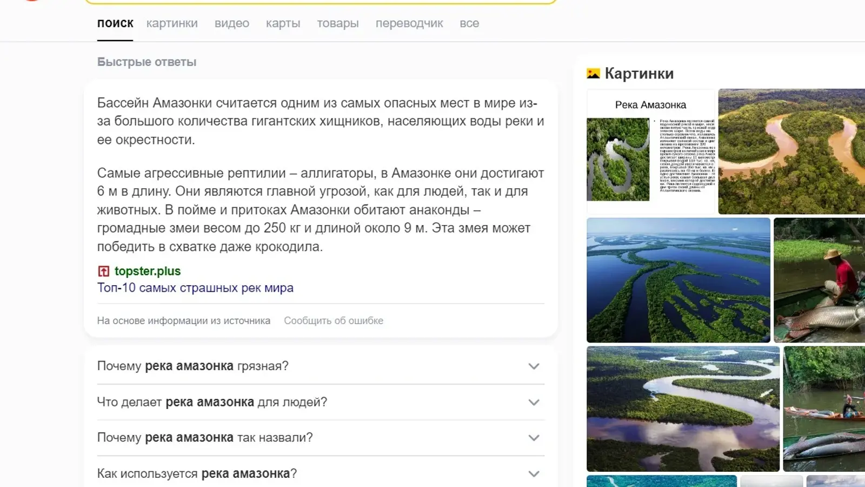Open 'Река Амазонка' document thumbnail
This screenshot has height=487, width=865.
pos(650,152)
